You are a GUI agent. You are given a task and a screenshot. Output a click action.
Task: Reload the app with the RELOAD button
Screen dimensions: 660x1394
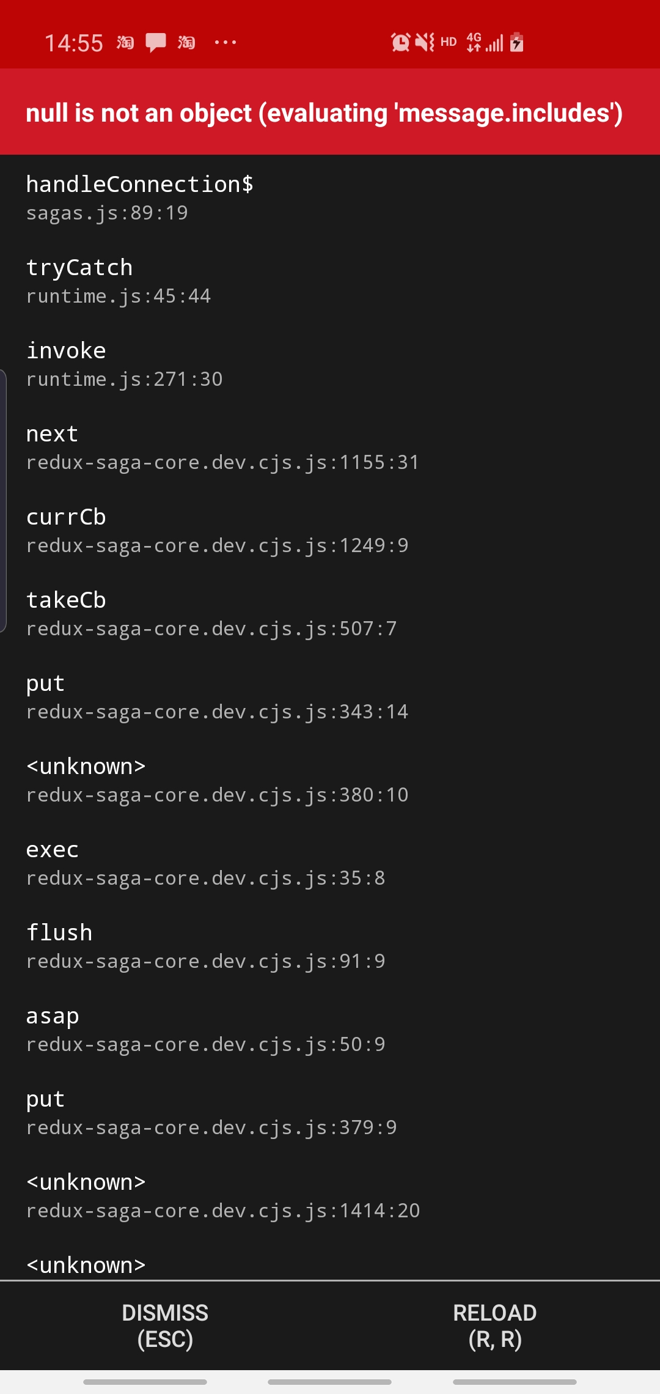click(495, 1326)
